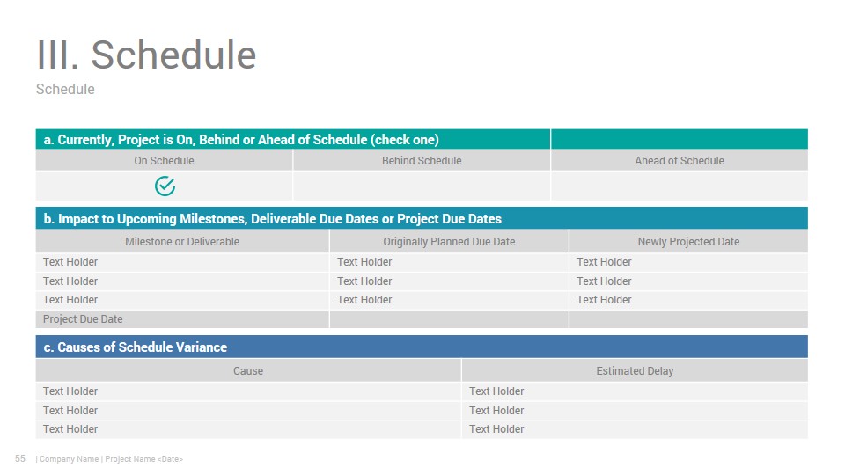Select the On Schedule column header
845x475 pixels.
[x=164, y=160]
